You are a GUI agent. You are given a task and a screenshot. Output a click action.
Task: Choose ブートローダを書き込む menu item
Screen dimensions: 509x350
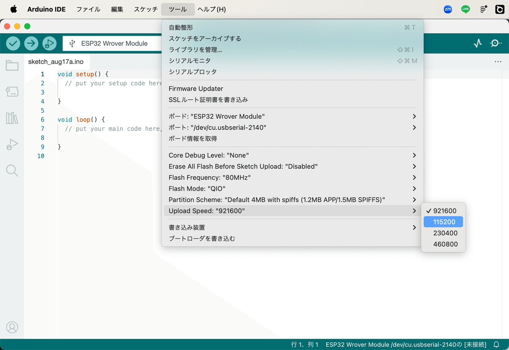(293, 238)
